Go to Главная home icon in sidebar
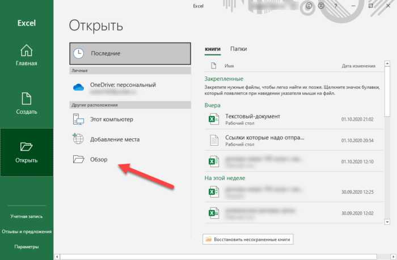 tap(26, 50)
